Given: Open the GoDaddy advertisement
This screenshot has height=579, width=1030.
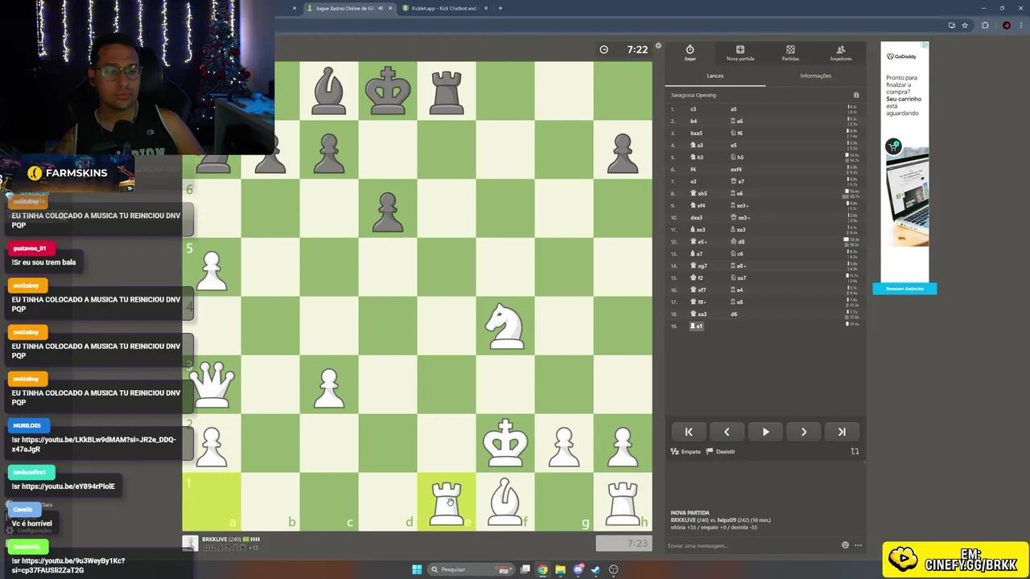Looking at the screenshot, I should (904, 161).
